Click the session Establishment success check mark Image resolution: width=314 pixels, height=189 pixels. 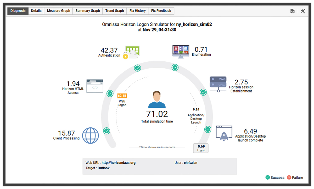click(203, 92)
